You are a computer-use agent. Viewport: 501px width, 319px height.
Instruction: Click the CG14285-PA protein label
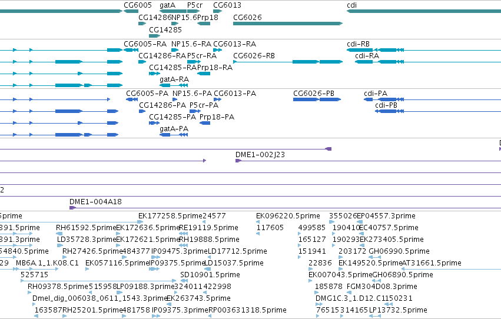tap(172, 117)
